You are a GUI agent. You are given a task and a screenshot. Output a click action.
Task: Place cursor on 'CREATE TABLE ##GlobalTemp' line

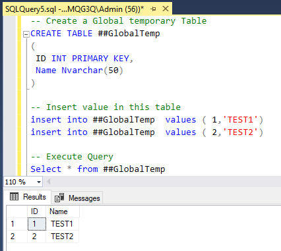[x=95, y=34]
